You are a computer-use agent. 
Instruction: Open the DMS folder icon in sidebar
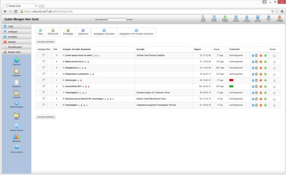point(17,115)
